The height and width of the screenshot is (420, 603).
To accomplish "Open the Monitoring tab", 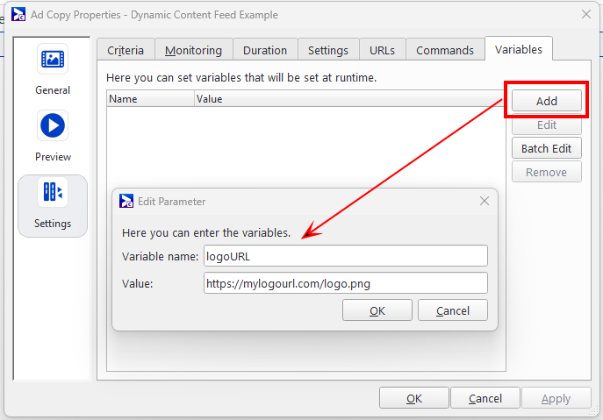I will [x=194, y=50].
